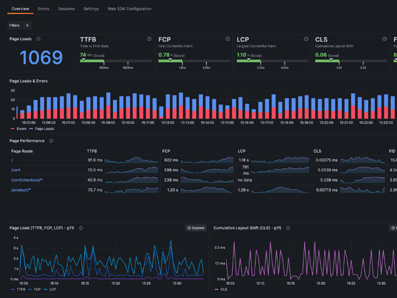
Task: Open the CLS panel help icon
Action: [x=384, y=39]
